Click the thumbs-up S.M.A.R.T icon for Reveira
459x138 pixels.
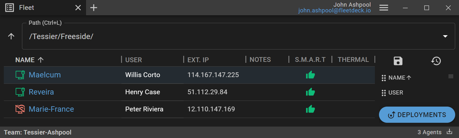click(310, 92)
